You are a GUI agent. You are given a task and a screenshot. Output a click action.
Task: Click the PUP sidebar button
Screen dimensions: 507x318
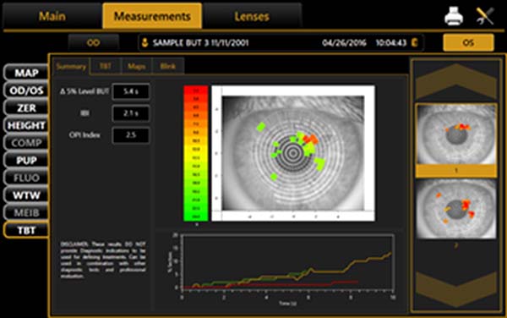tap(26, 160)
